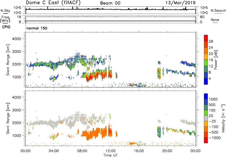The height and width of the screenshot is (157, 226).
Task: Select the 'normal 150' CPID text
Action: (x=37, y=28)
